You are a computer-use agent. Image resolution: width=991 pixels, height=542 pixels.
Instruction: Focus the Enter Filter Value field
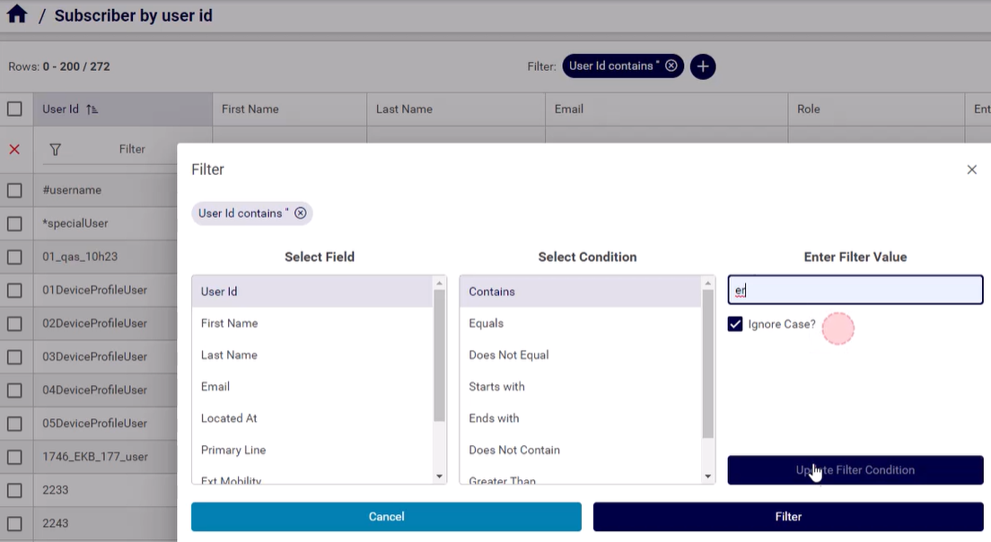point(855,291)
